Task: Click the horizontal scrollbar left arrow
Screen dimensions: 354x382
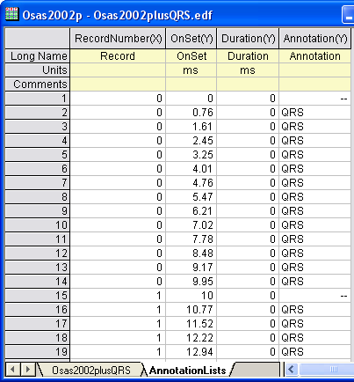Action: (x=292, y=370)
